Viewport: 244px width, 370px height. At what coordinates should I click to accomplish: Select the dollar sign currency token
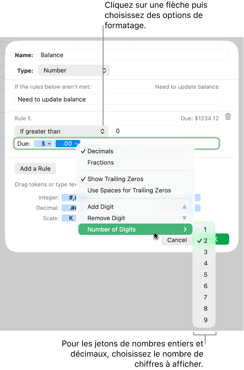43,144
